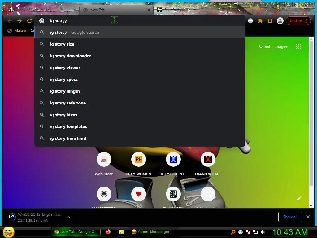Expand the download item options chevron
This screenshot has width=317, height=238.
click(x=69, y=217)
